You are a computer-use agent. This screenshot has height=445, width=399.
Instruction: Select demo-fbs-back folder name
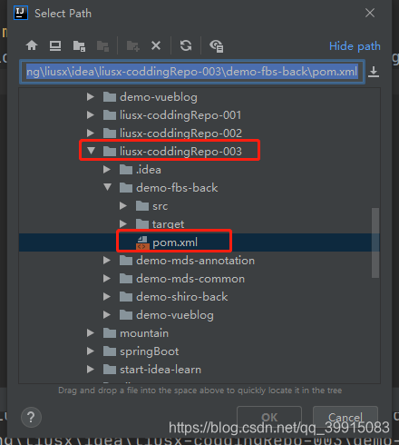177,188
